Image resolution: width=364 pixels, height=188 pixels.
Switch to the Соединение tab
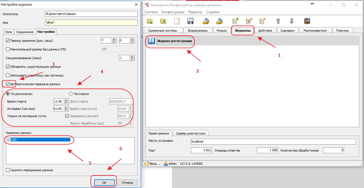pyautogui.click(x=25, y=32)
